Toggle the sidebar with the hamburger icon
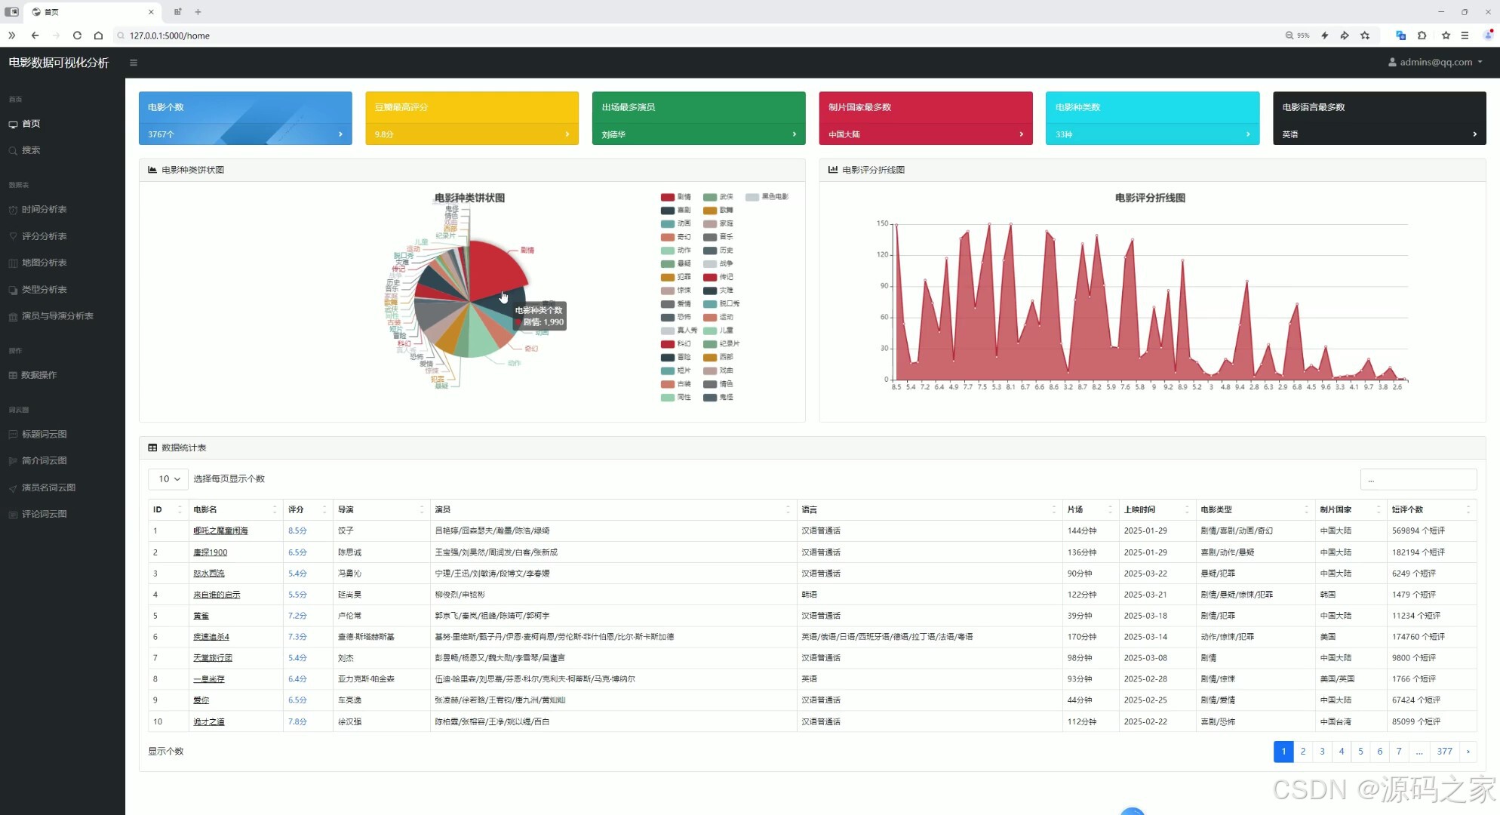Viewport: 1500px width, 815px height. point(134,63)
